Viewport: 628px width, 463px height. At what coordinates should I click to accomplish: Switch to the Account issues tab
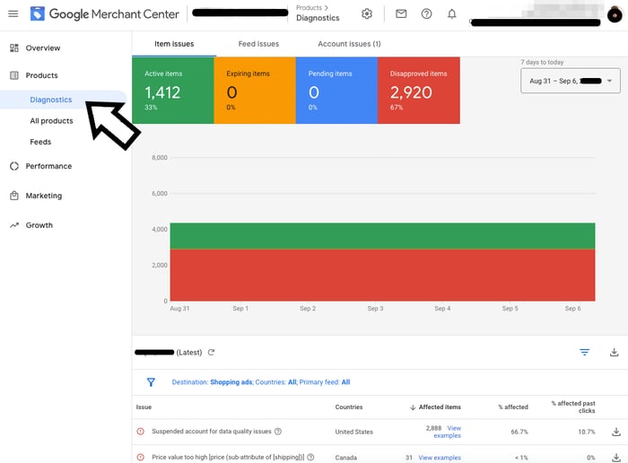(349, 44)
